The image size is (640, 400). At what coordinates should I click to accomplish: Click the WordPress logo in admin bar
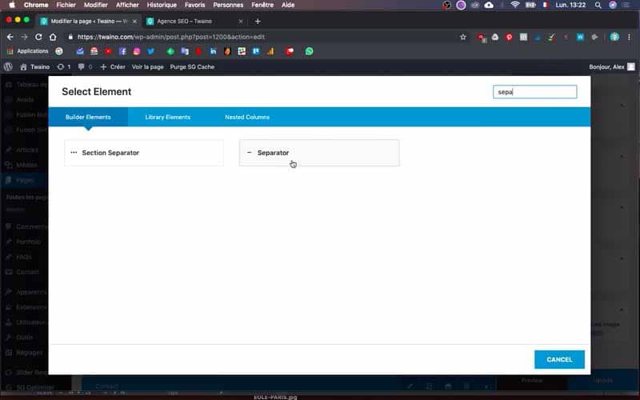8,66
